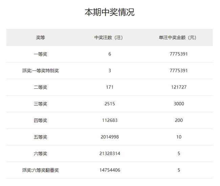Image resolution: width=220 pixels, height=186 pixels.
Task: Click the 单注中奖金额（元） column header
Action: [179, 38]
